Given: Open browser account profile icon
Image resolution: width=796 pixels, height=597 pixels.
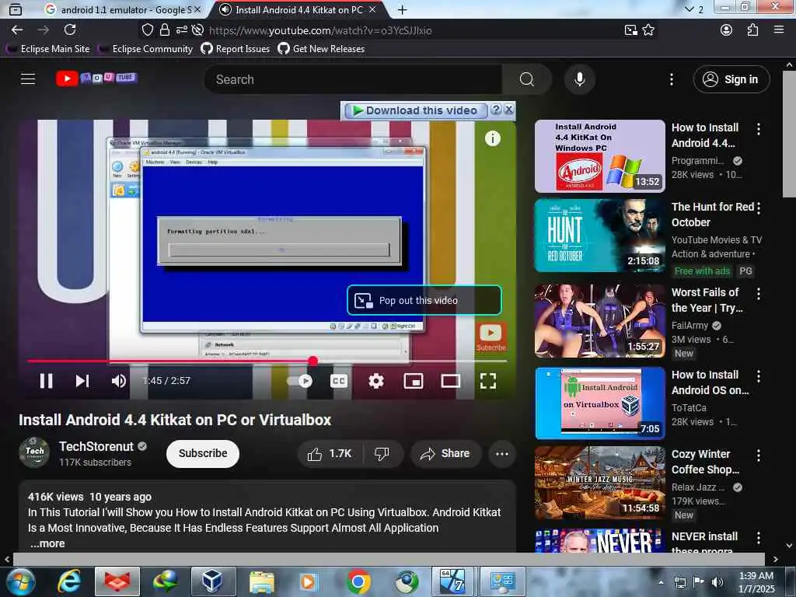Looking at the screenshot, I should 726,30.
